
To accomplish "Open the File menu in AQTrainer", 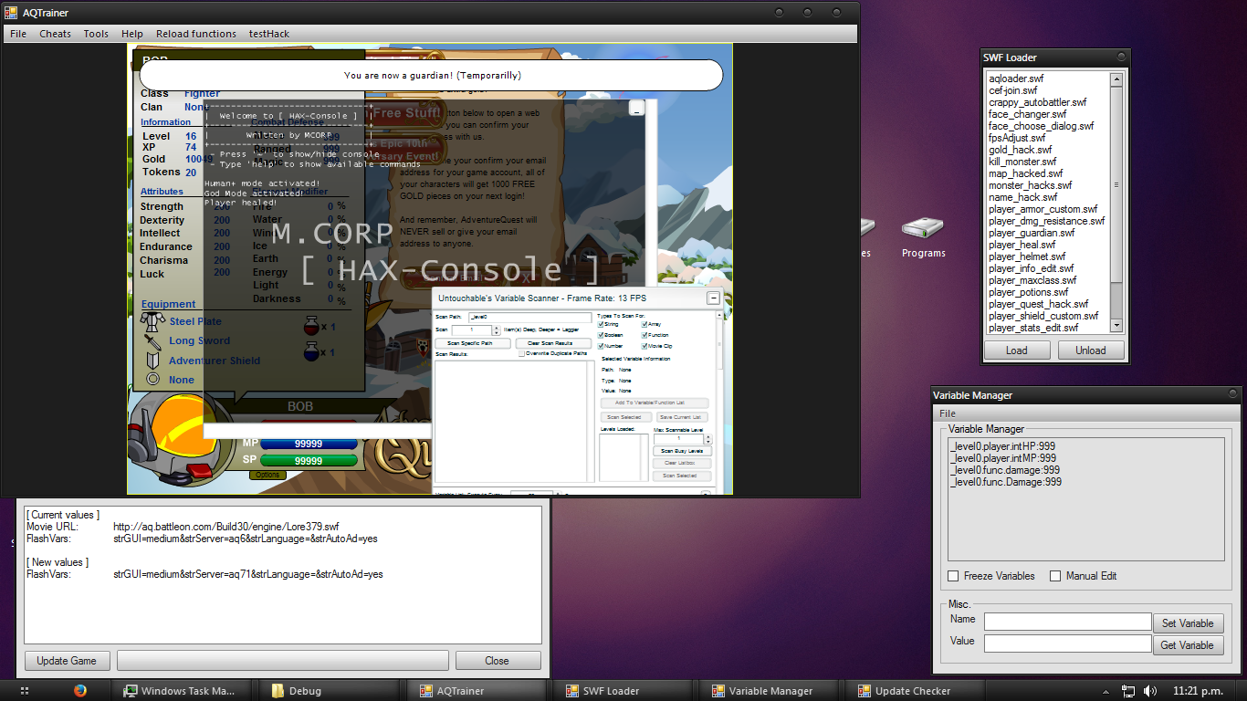I will pyautogui.click(x=18, y=34).
